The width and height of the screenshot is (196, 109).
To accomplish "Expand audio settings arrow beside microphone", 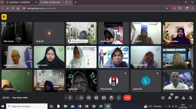I will point(66,98).
